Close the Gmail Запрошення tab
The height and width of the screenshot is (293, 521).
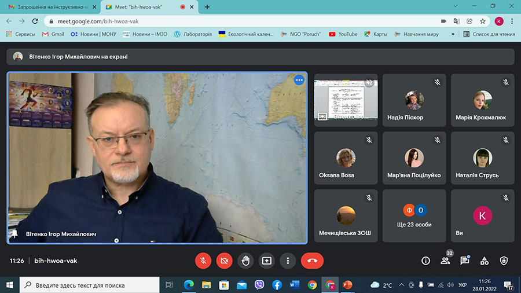tap(94, 7)
